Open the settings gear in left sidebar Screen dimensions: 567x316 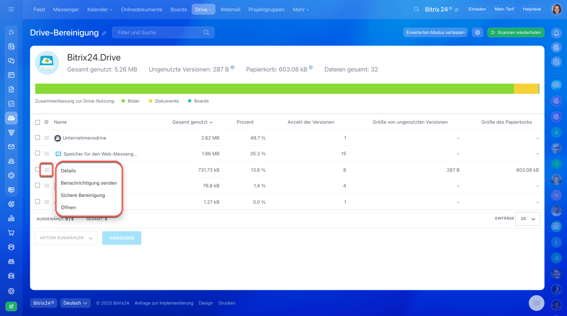coord(12,291)
